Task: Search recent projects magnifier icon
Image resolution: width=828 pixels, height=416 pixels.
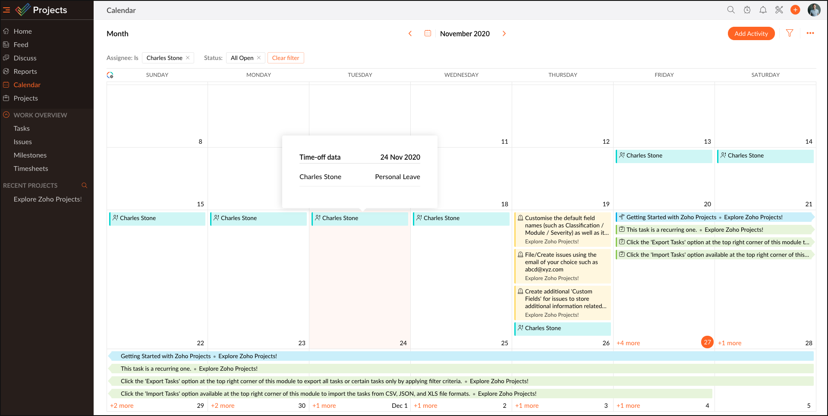Action: click(85, 186)
